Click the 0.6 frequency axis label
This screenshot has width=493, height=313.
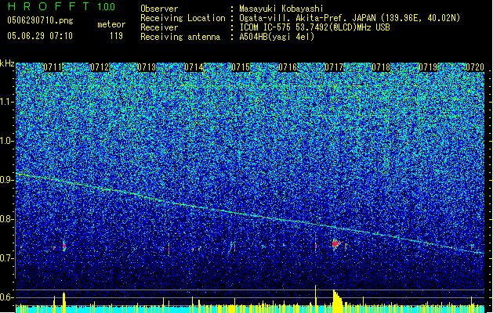(6, 297)
